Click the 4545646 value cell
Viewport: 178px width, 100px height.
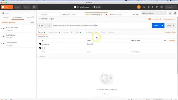pyautogui.click(x=108, y=44)
